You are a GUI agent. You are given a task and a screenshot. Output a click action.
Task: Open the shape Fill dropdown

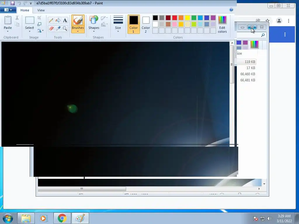[104, 24]
